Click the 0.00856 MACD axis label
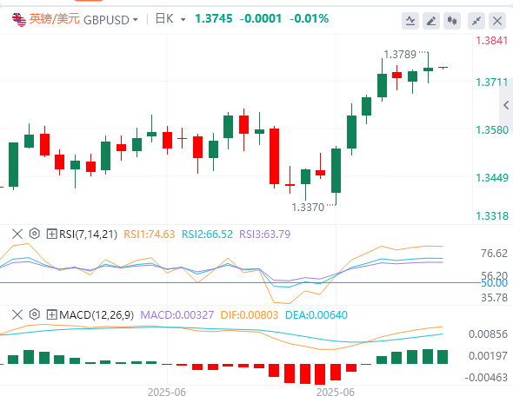This screenshot has width=513, height=403. (x=488, y=334)
